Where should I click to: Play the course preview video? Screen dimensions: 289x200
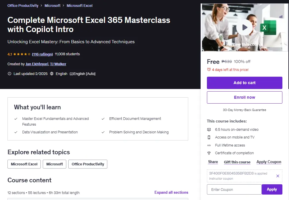tap(245, 27)
